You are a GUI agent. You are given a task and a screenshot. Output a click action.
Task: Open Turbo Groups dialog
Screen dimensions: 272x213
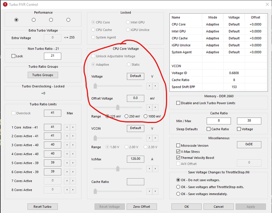43,75
